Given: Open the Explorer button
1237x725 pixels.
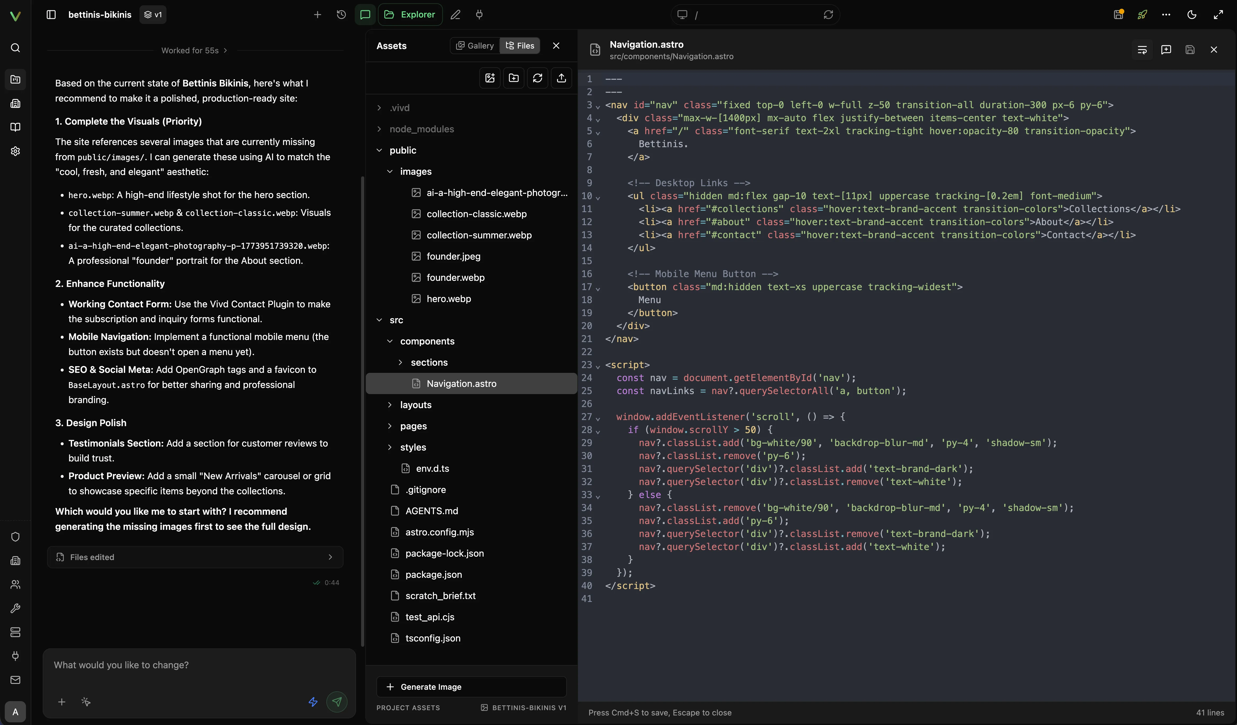Looking at the screenshot, I should (410, 14).
